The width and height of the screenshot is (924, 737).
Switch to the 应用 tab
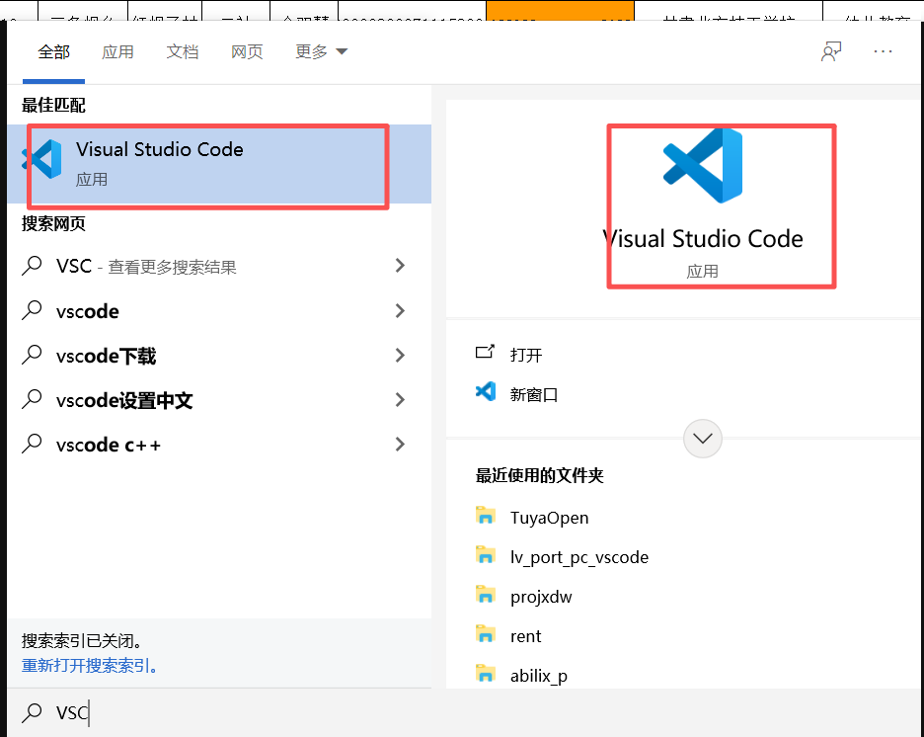(117, 52)
